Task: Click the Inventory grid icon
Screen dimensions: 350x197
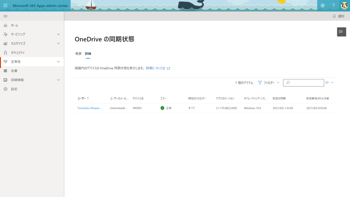Action: click(5, 71)
